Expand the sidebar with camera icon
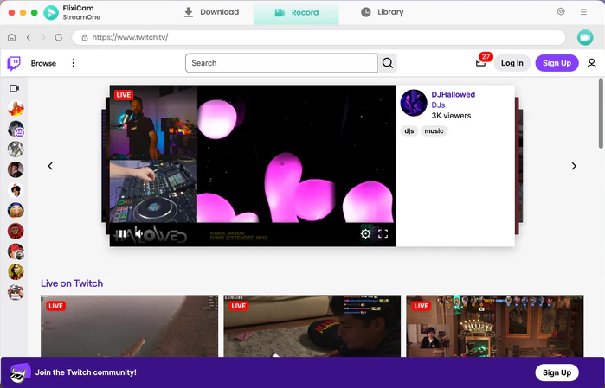 pos(14,89)
